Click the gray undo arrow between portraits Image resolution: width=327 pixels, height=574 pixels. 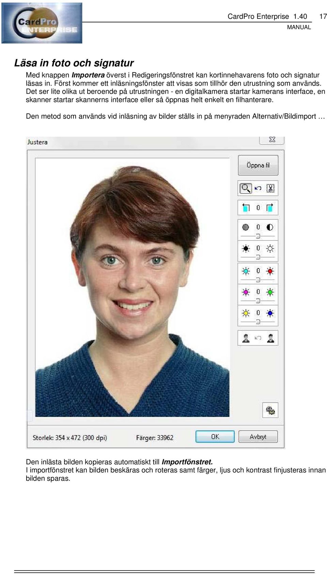[x=258, y=338]
